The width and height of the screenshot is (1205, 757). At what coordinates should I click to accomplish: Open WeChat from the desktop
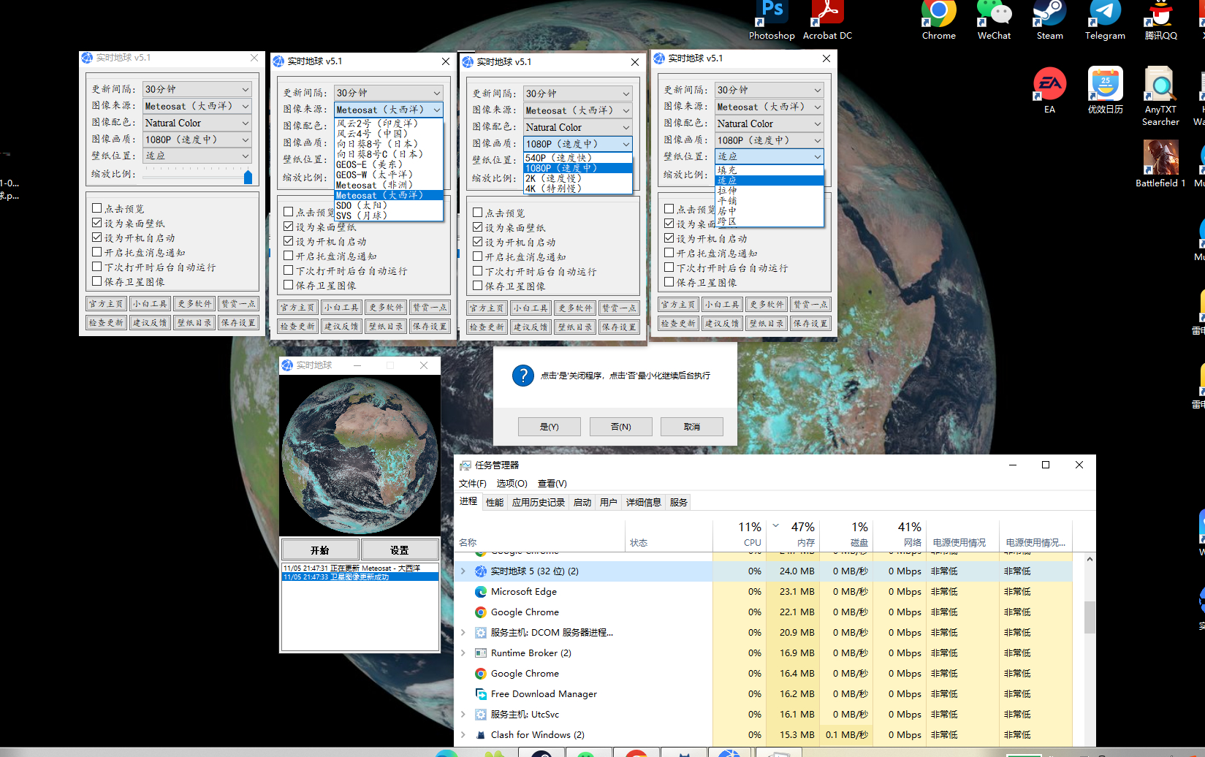coord(994,15)
